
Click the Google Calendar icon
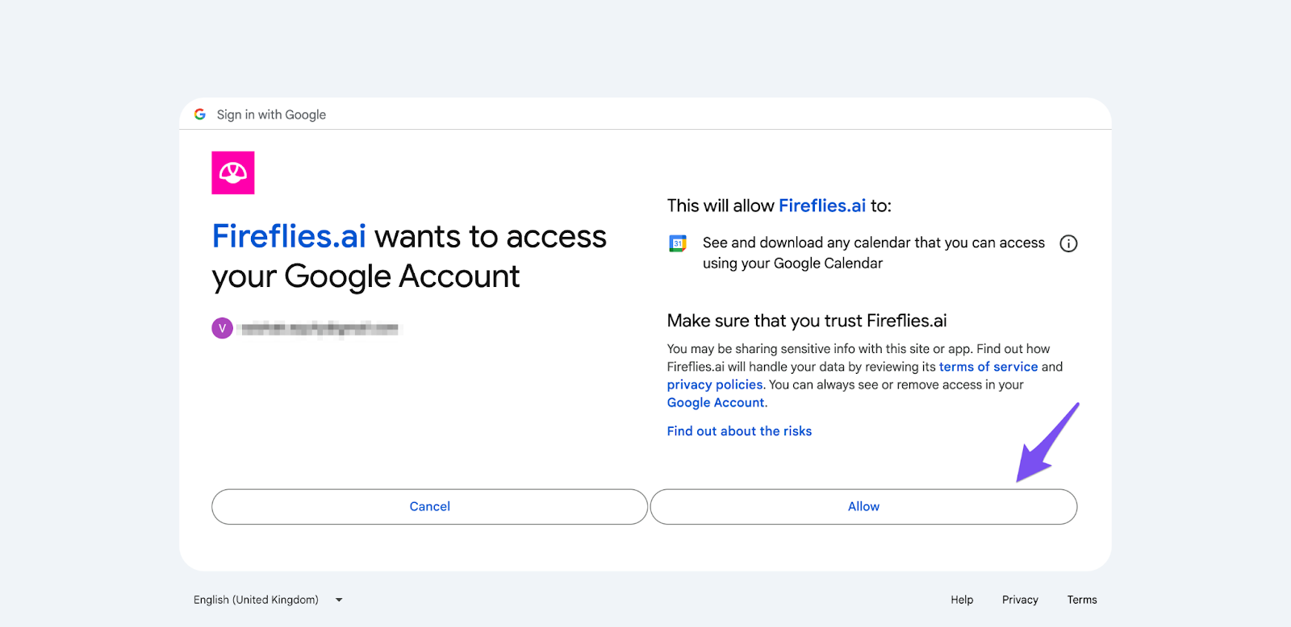(678, 243)
